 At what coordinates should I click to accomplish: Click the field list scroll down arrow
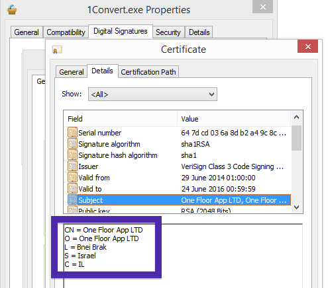click(x=297, y=207)
